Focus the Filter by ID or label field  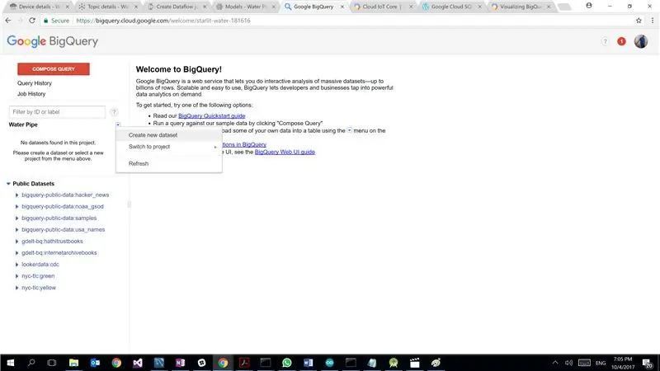[57, 112]
